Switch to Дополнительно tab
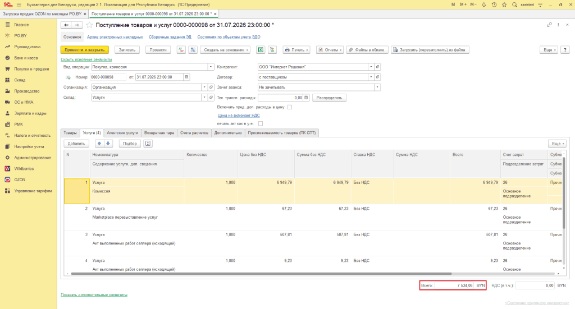575x309 pixels. 228,133
